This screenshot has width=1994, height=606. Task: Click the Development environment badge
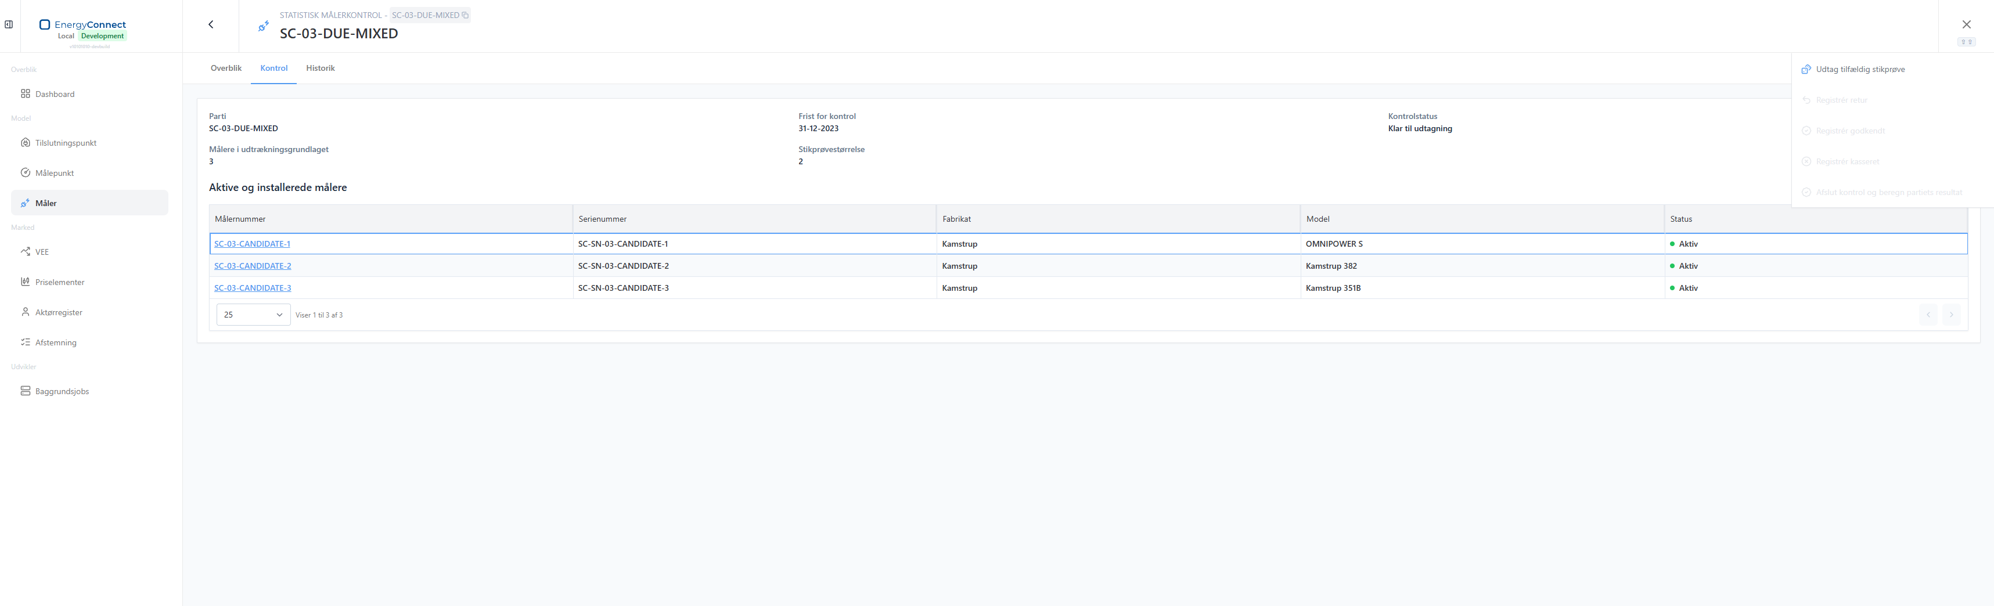102,37
